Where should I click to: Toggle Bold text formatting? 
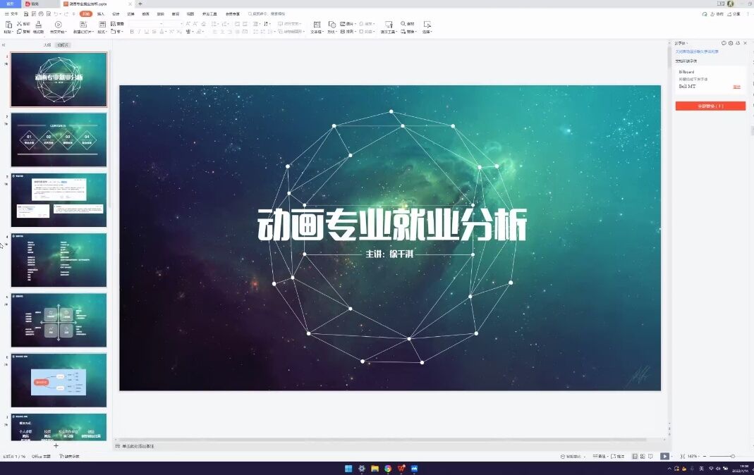132,32
